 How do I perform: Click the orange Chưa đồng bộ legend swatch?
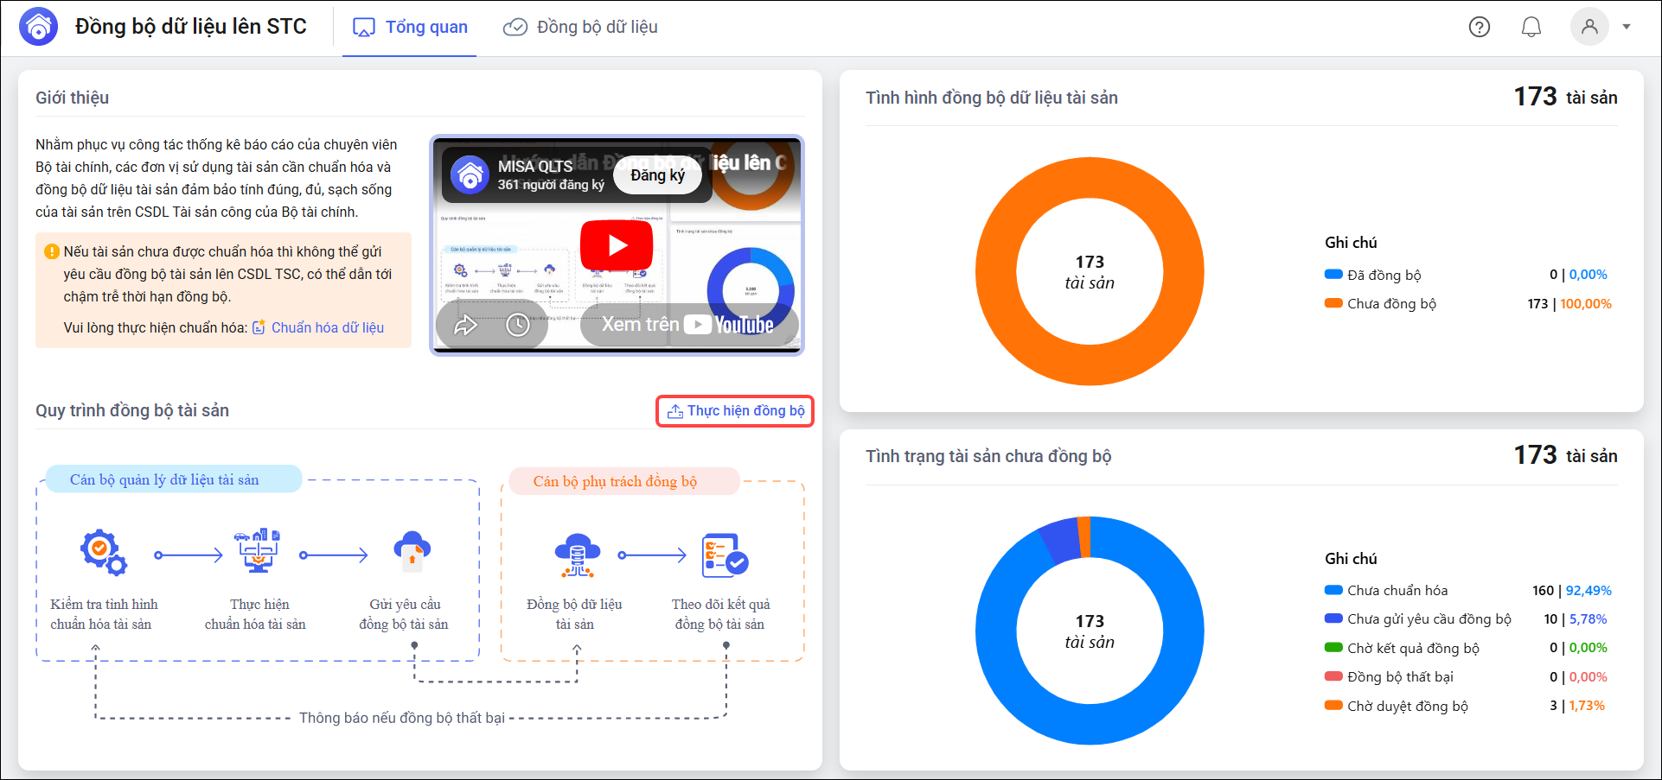click(x=1333, y=303)
